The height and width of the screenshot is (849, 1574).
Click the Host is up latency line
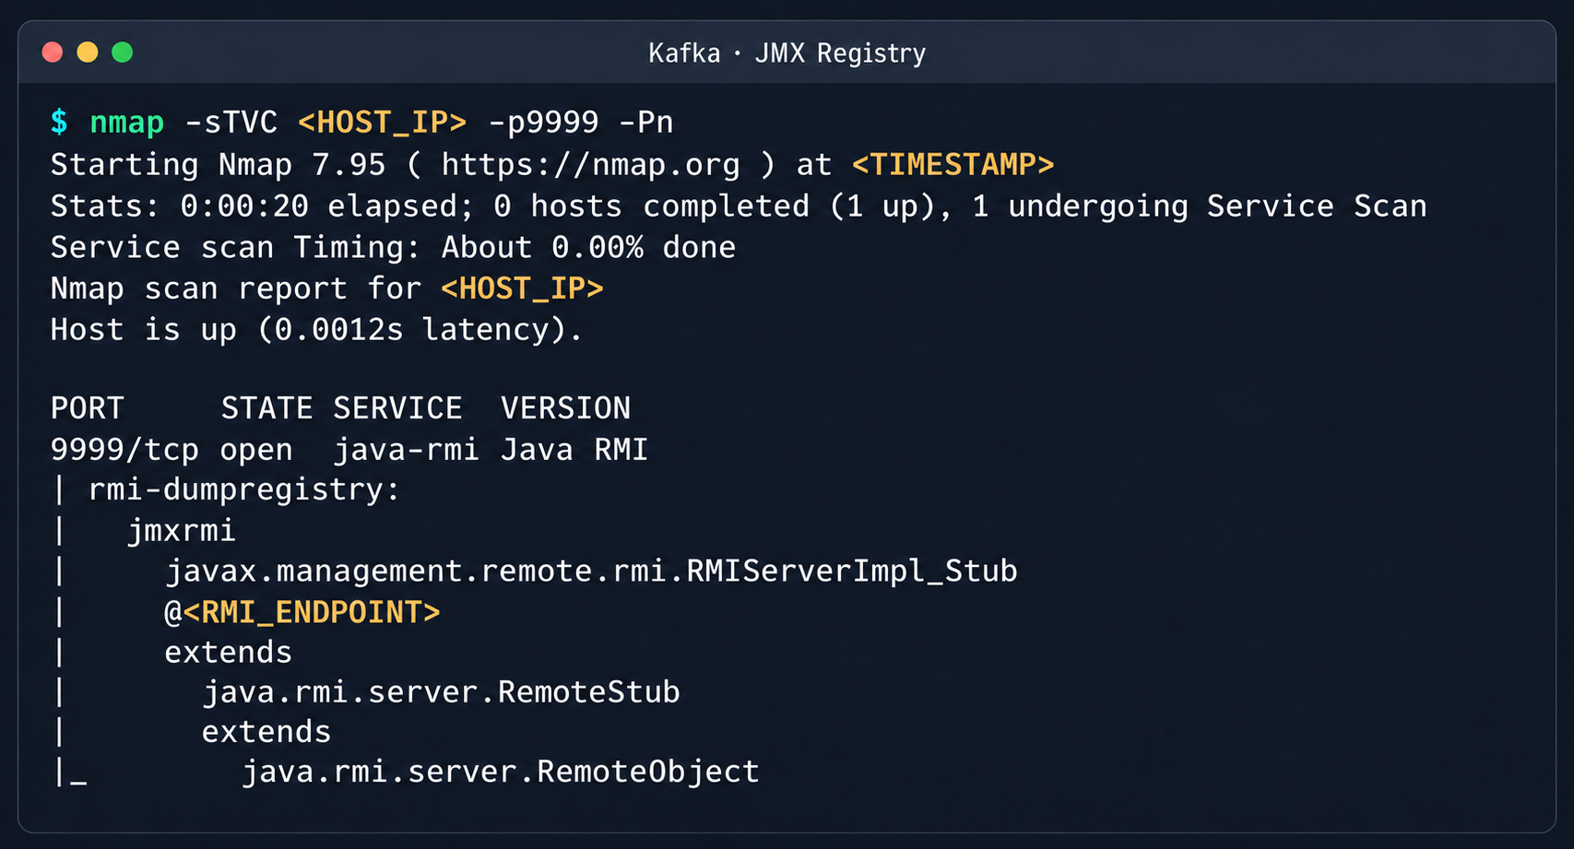pos(316,330)
